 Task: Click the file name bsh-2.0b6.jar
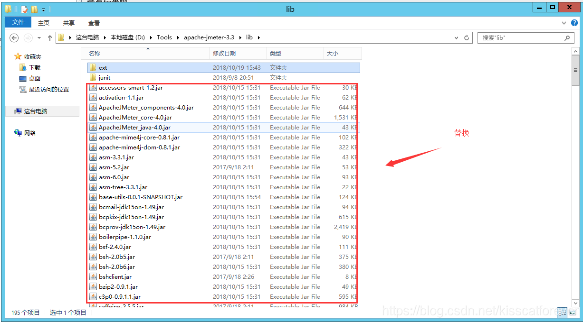pyautogui.click(x=117, y=267)
